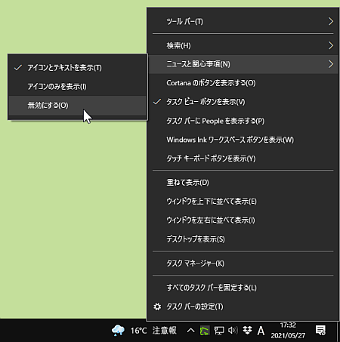Open hidden tray icons chevron in taskbar
The width and height of the screenshot is (340, 342).
pos(190,330)
